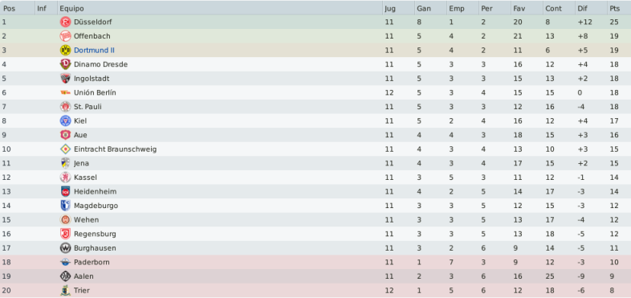Select the Paderborn row team name
The image size is (631, 298).
[x=92, y=262]
